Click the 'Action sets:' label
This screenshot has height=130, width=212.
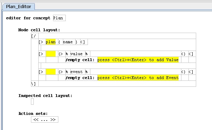click(x=33, y=113)
